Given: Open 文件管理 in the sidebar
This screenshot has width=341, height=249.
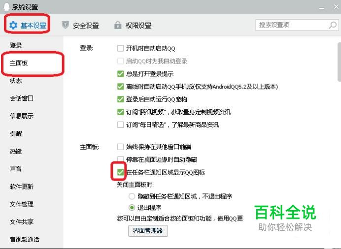Looking at the screenshot, I should pos(22,204).
